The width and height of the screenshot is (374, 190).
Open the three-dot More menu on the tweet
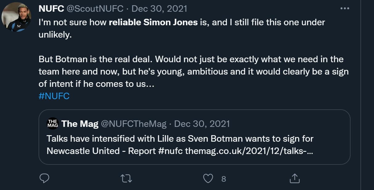(344, 8)
